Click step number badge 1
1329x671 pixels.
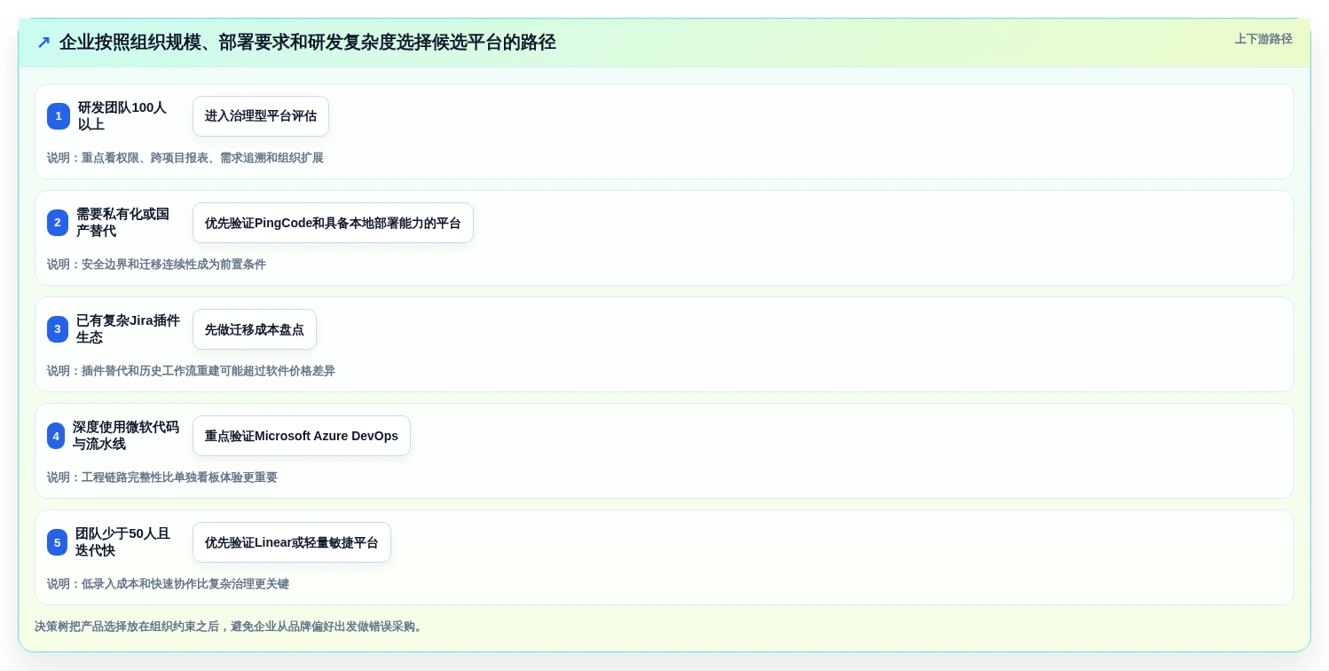pyautogui.click(x=59, y=116)
